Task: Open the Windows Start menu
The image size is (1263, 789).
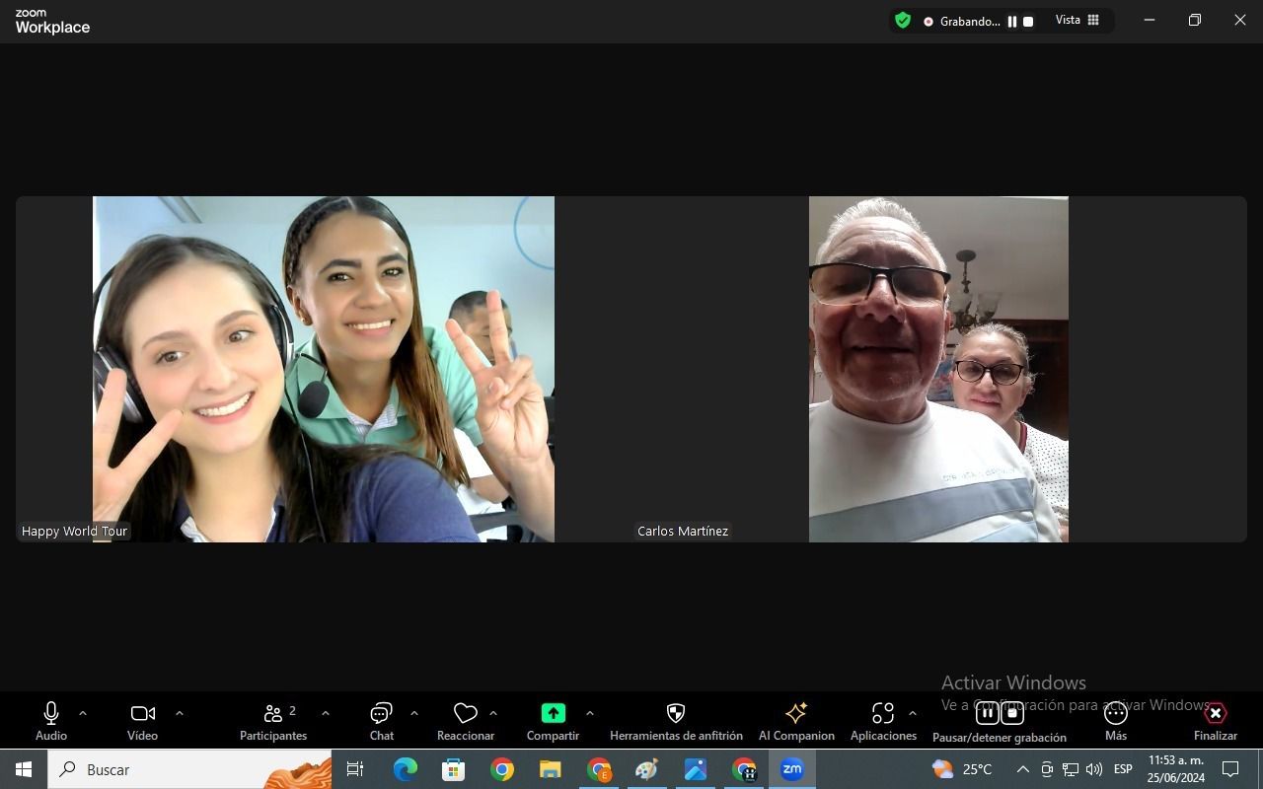Action: (x=24, y=769)
